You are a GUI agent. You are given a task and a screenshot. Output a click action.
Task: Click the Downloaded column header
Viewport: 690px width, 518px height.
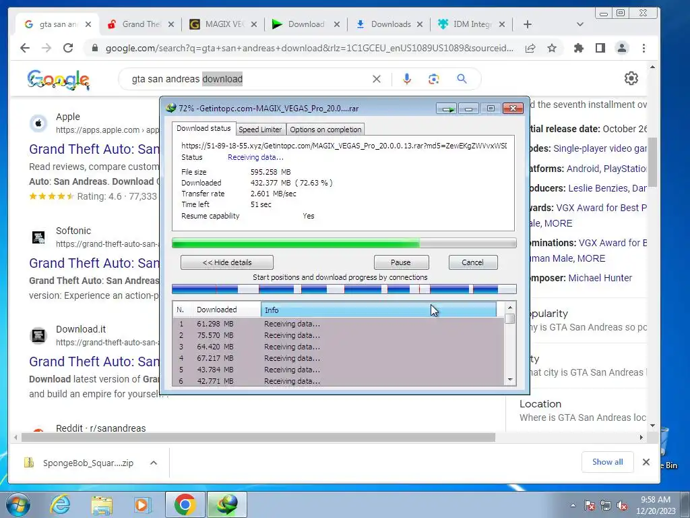coord(227,310)
